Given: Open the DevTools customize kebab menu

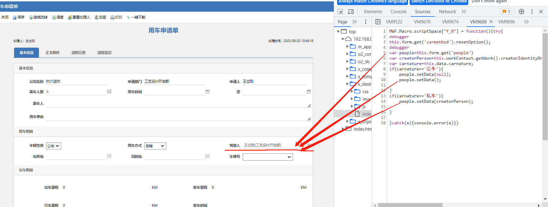Looking at the screenshot, I should (532, 11).
